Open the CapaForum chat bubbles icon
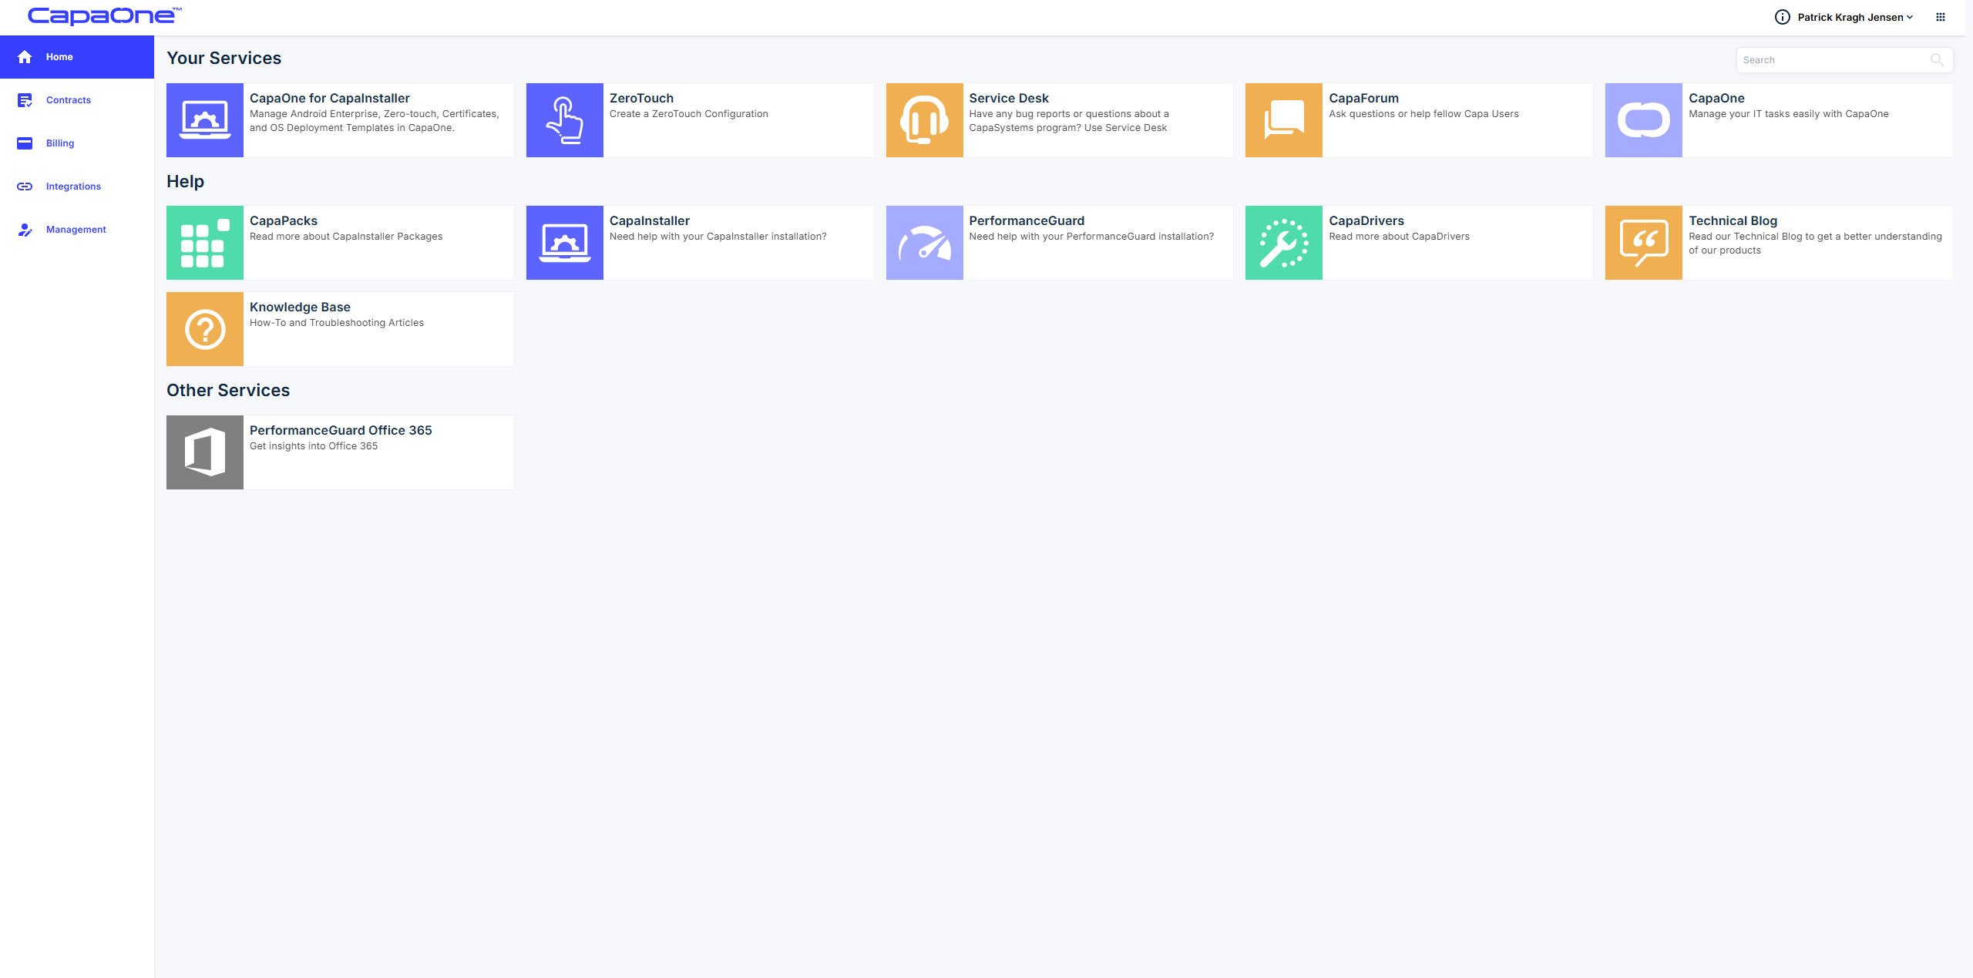 click(x=1284, y=120)
